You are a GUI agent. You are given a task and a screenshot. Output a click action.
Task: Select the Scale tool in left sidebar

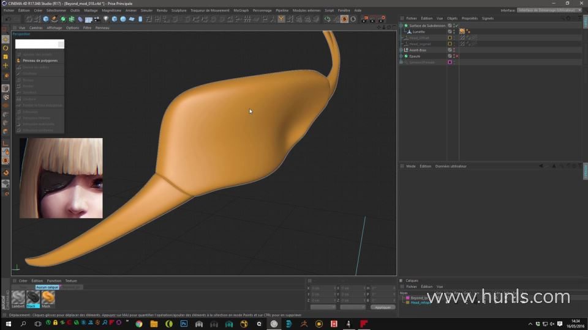6,56
